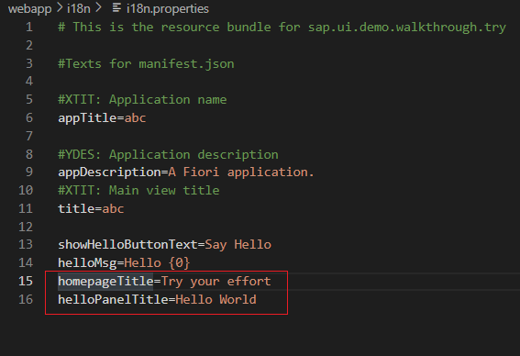Expand chevron after webapp breadcrumb
The width and height of the screenshot is (520, 356).
[x=60, y=8]
